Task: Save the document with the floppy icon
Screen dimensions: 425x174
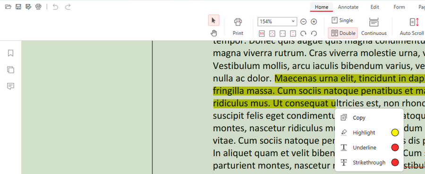Action: (x=18, y=7)
